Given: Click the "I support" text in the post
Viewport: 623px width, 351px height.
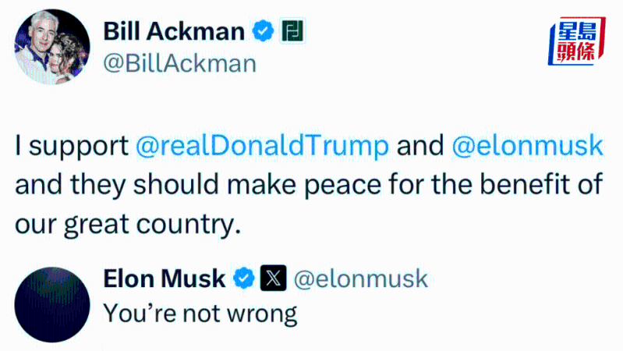Looking at the screenshot, I should (71, 146).
